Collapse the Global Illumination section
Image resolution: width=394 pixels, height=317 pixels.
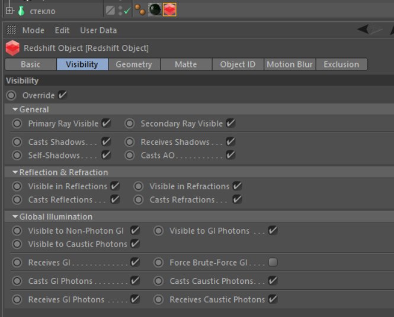(15, 216)
